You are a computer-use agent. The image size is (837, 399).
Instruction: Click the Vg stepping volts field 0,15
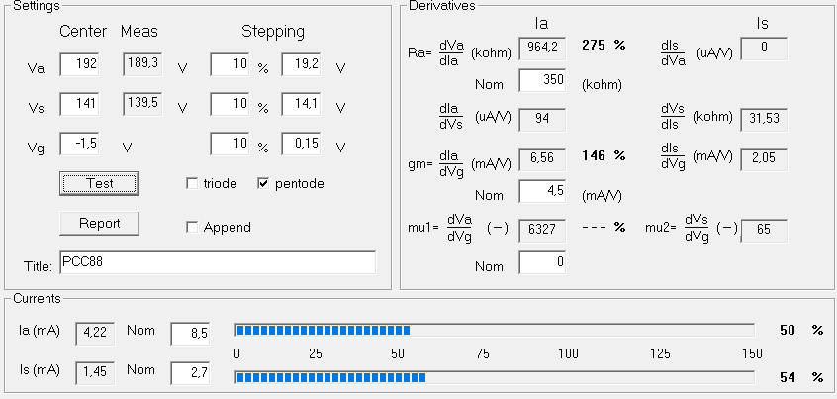[x=301, y=144]
